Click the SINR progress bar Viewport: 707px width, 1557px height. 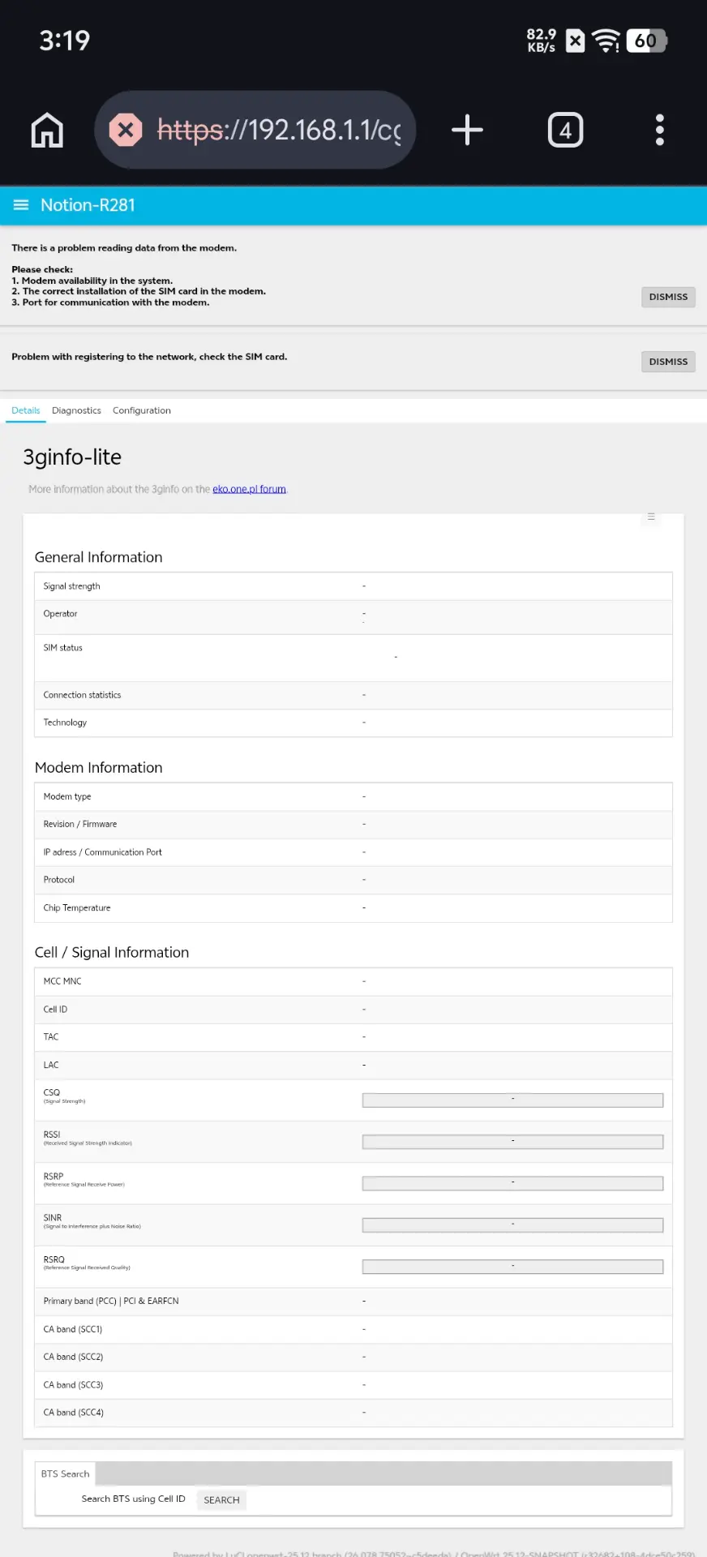[x=512, y=1225]
